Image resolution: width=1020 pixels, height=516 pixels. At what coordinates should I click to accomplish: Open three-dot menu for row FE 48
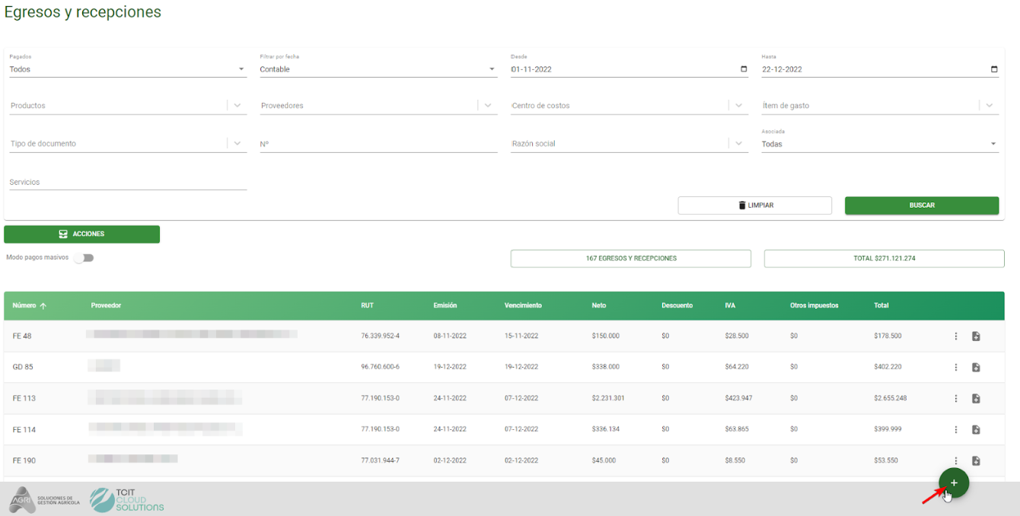pos(956,336)
